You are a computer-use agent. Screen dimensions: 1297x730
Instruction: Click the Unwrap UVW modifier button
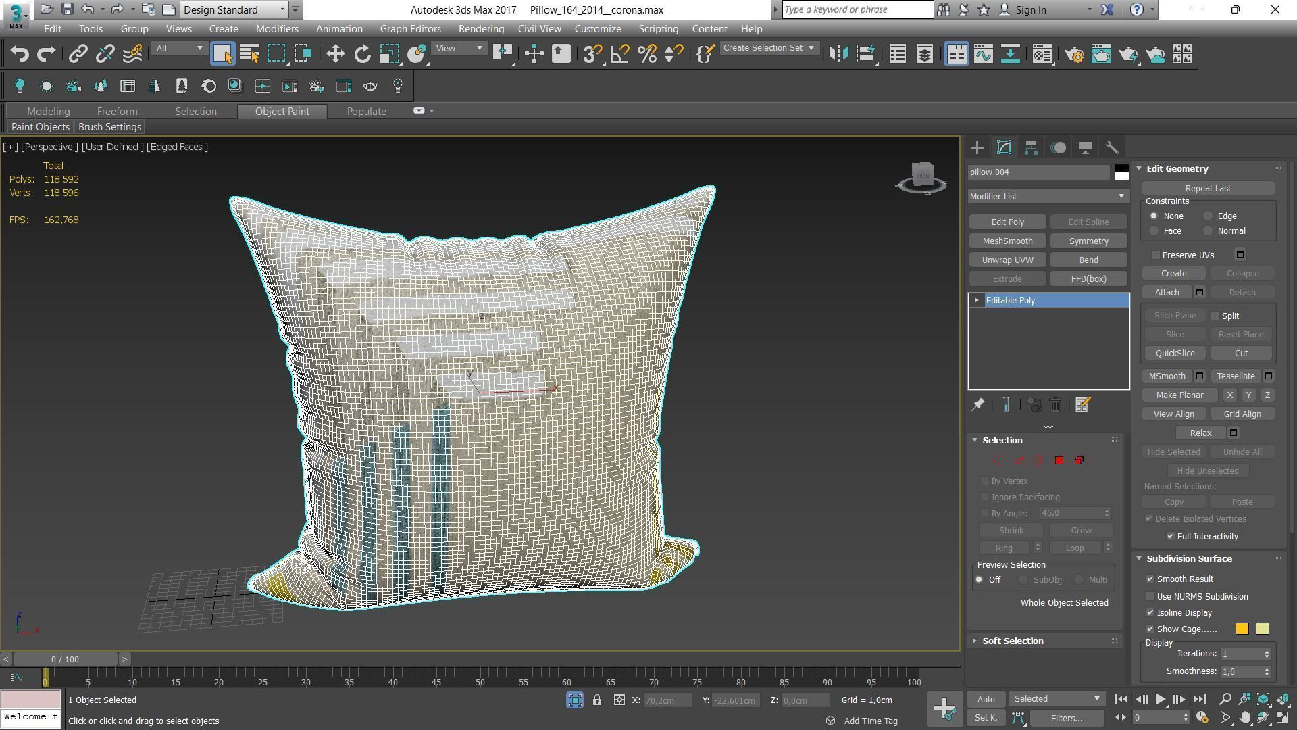coord(1007,260)
